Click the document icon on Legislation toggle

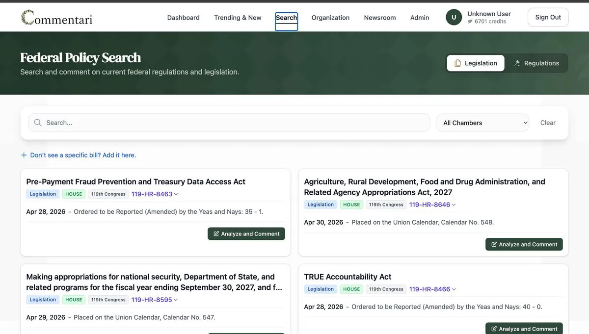(457, 63)
